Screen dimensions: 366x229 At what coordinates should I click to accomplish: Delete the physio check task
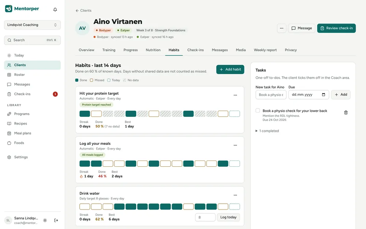pyautogui.click(x=346, y=112)
